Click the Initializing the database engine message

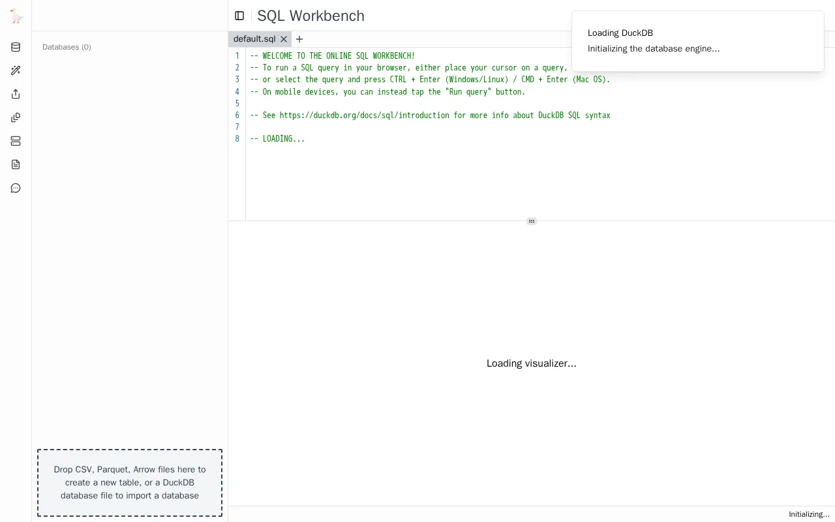click(x=654, y=49)
